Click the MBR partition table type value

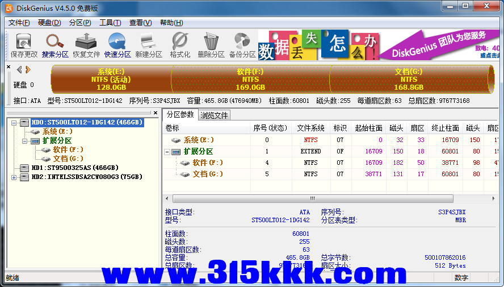[x=460, y=221]
